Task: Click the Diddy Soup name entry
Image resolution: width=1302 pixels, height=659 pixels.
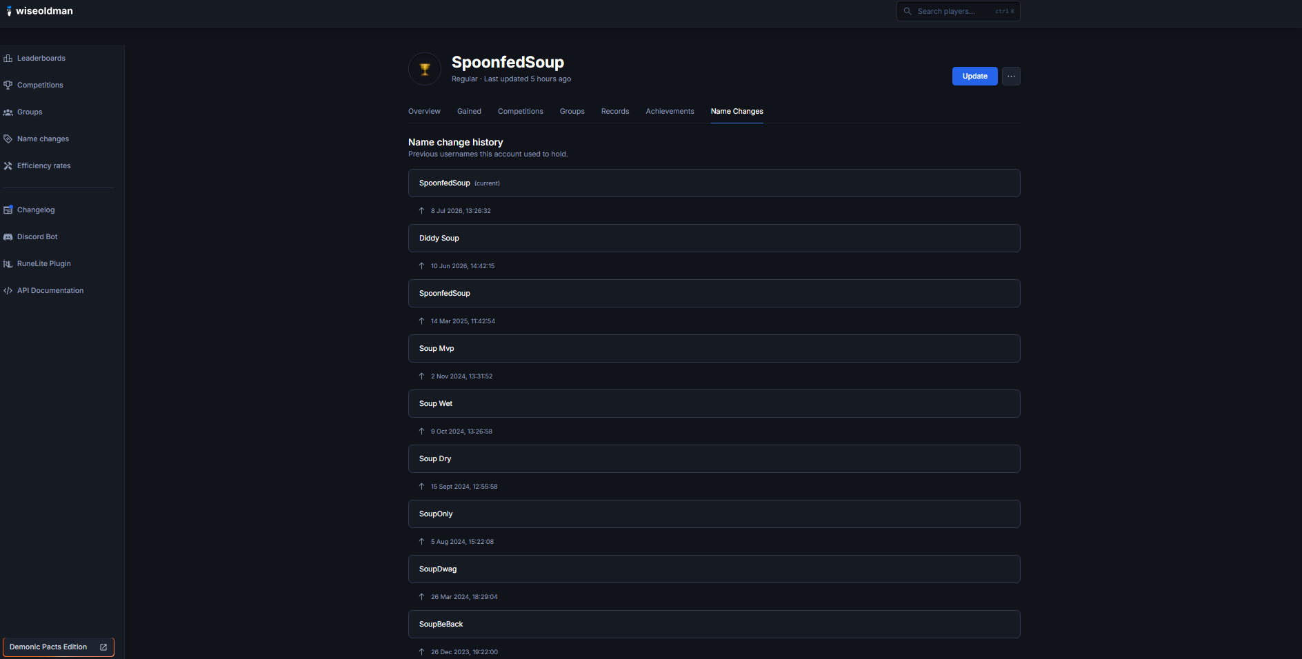Action: click(x=714, y=239)
